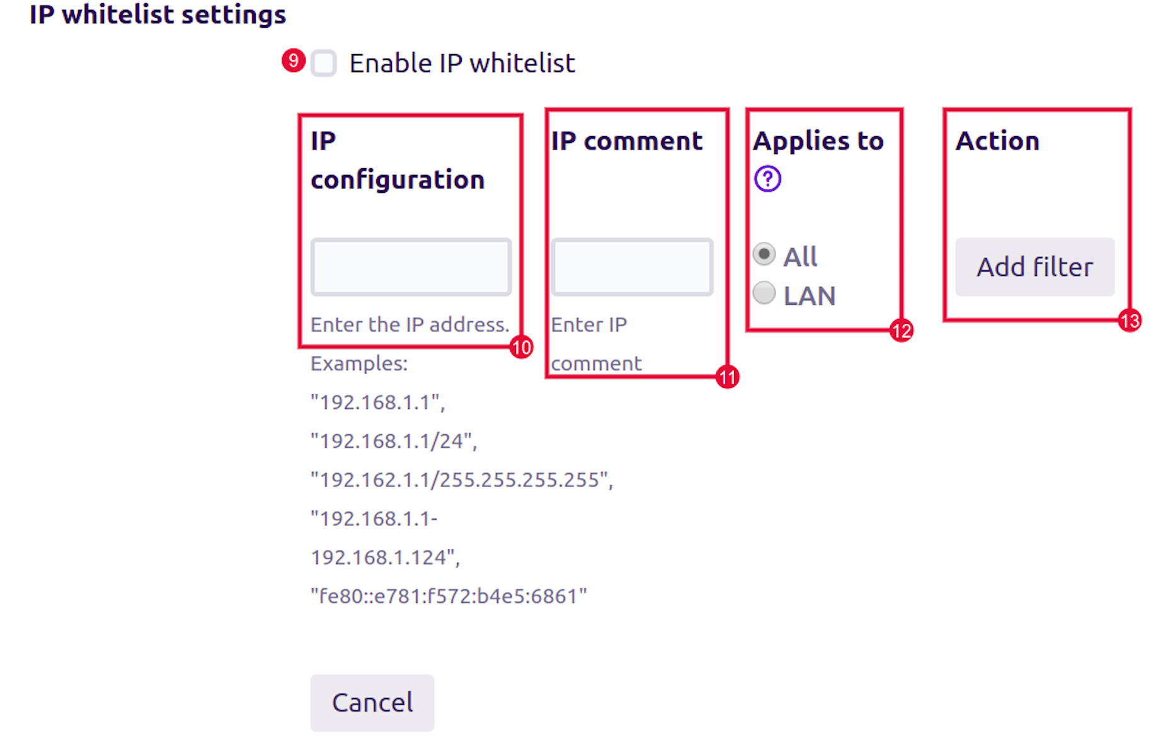Select the LAN radio option
This screenshot has height=756, width=1153.
(764, 293)
